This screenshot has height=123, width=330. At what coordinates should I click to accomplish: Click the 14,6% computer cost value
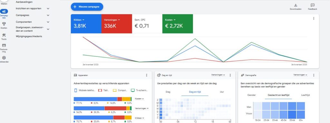(112, 103)
